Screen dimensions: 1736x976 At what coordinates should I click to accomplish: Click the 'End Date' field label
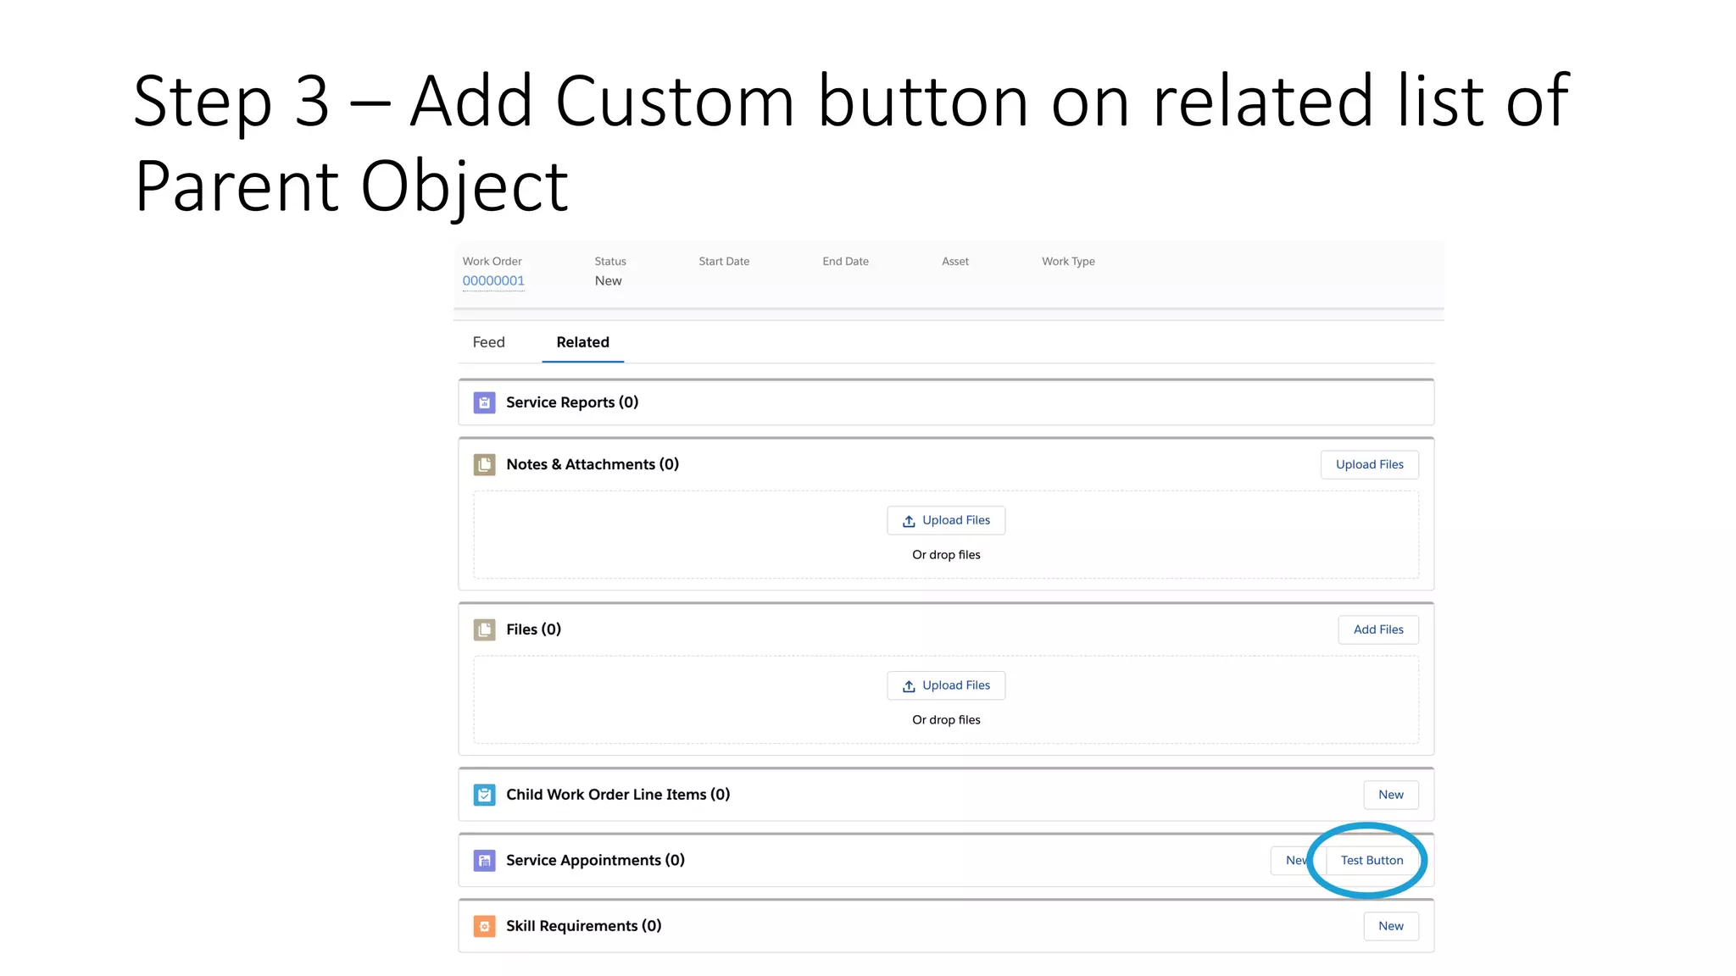pyautogui.click(x=845, y=262)
